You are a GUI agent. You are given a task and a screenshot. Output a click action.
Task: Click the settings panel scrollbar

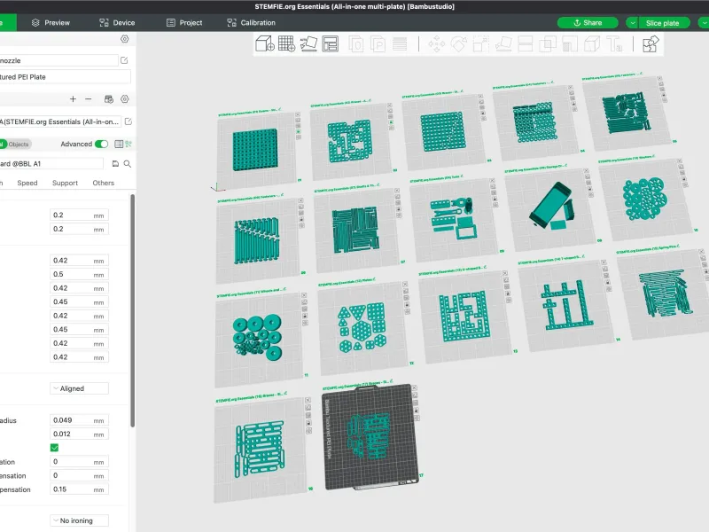pyautogui.click(x=132, y=310)
